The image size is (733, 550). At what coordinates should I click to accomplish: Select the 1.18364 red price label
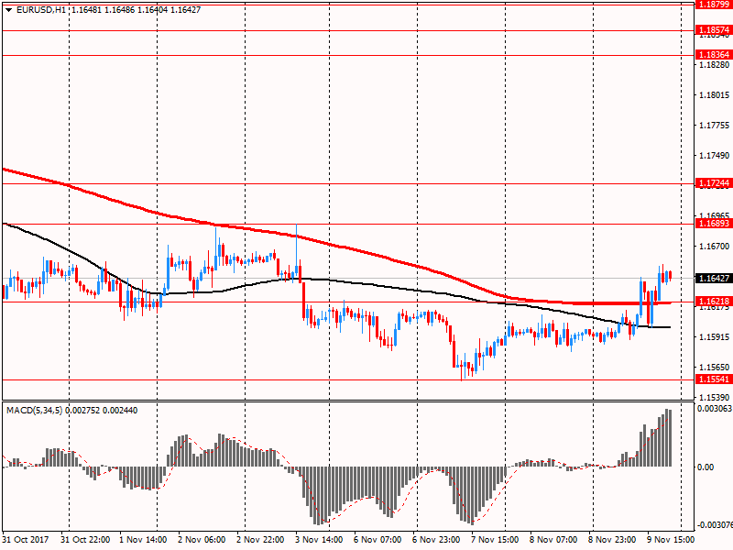pos(714,55)
